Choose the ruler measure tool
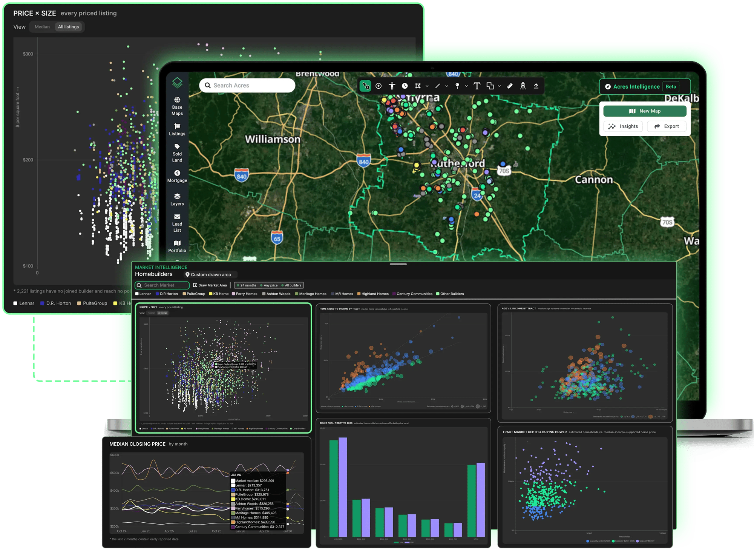754x551 pixels. pos(510,86)
